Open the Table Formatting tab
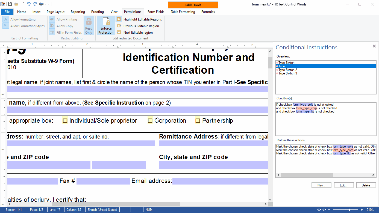The width and height of the screenshot is (379, 213). click(183, 12)
